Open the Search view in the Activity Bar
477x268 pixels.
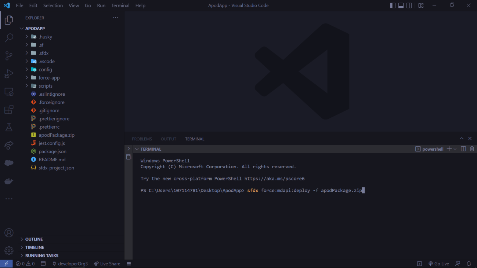(x=9, y=38)
